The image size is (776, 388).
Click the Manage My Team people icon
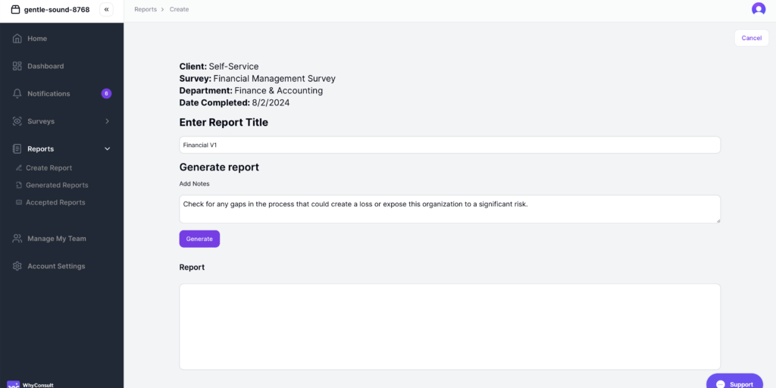point(17,239)
